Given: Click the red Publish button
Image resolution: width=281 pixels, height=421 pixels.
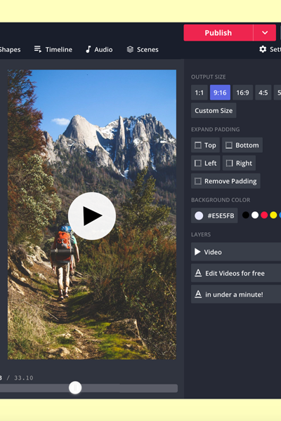Looking at the screenshot, I should pos(218,33).
